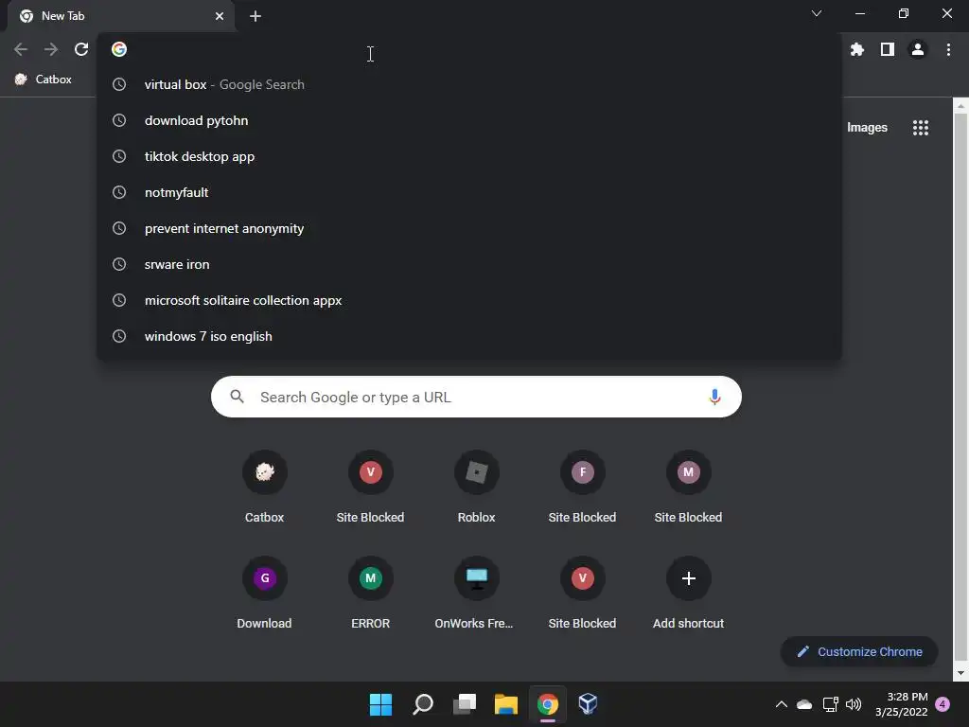Click the OneDrive cloud tray icon
The width and height of the screenshot is (969, 727).
point(804,704)
